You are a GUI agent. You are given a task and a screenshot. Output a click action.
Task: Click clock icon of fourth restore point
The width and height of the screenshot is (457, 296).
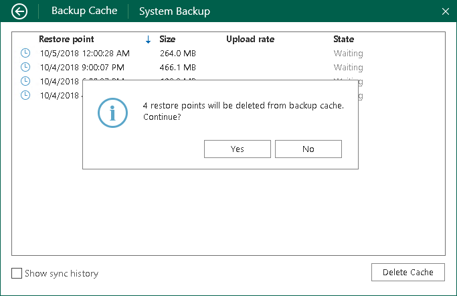click(x=25, y=95)
